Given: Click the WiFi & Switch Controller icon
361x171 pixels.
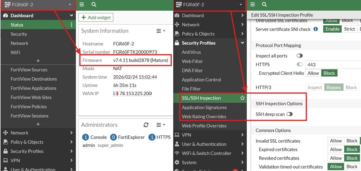Looking at the screenshot, I should tap(177, 153).
